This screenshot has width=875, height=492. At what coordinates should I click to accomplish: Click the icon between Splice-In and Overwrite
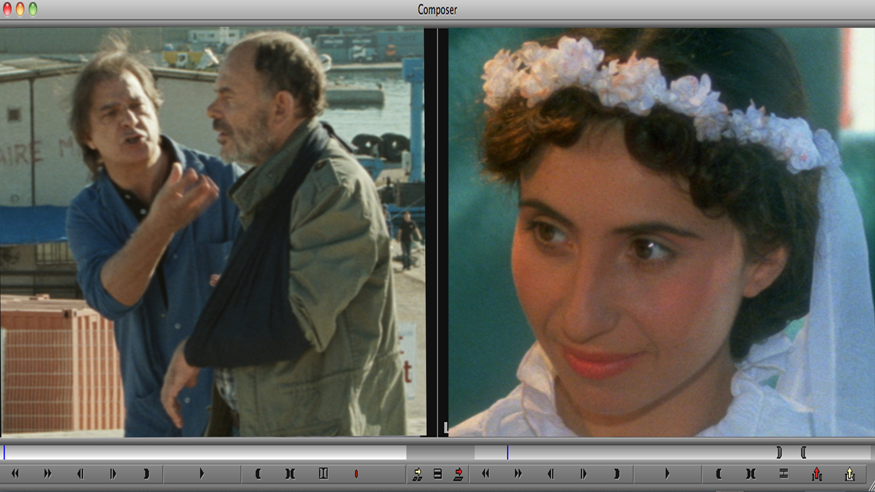click(x=437, y=474)
